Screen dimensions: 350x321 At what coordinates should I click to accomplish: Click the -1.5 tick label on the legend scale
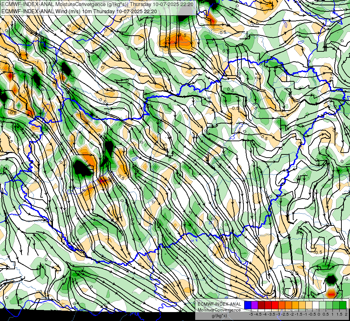[299, 314]
